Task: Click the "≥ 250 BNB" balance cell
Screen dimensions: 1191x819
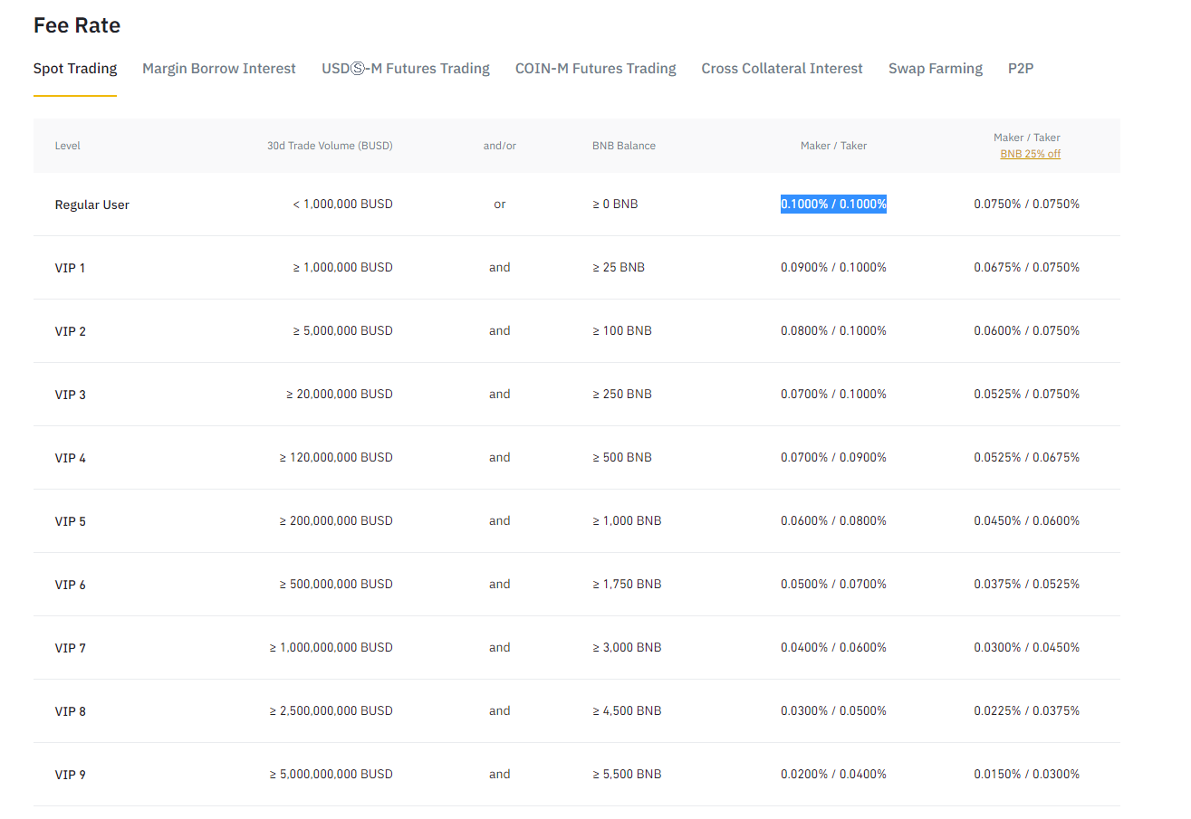Action: (622, 395)
